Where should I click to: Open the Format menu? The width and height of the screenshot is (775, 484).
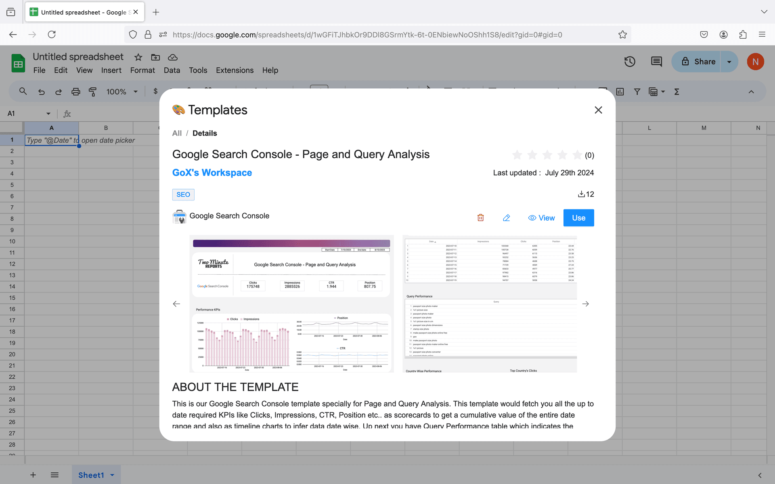click(142, 70)
